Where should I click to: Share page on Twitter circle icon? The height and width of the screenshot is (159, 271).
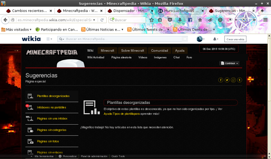point(227,80)
